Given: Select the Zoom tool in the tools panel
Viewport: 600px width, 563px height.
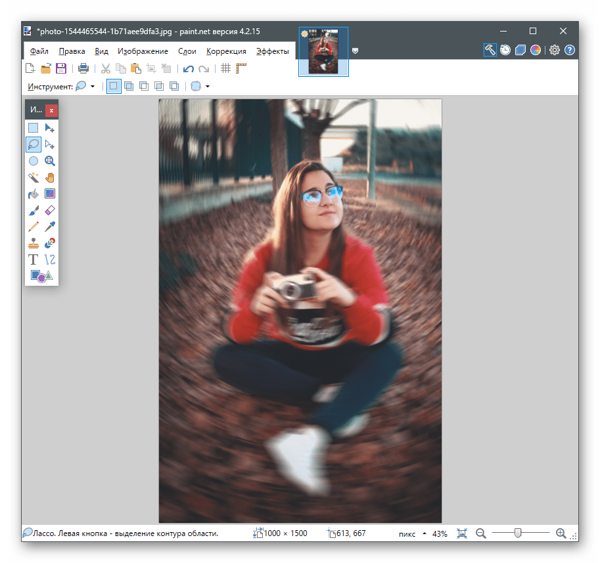Looking at the screenshot, I should pos(50,161).
